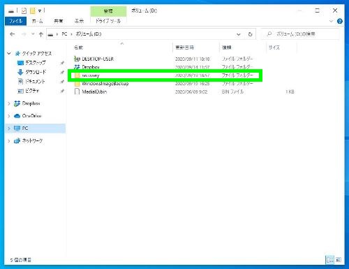Screen dimensions: 349x269
Task: Click the recovery folder icon
Action: (x=77, y=75)
